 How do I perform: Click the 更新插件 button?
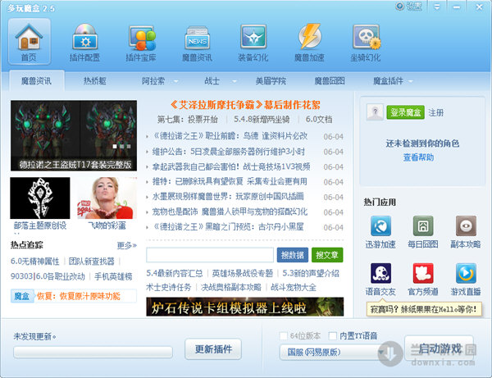[213, 349]
